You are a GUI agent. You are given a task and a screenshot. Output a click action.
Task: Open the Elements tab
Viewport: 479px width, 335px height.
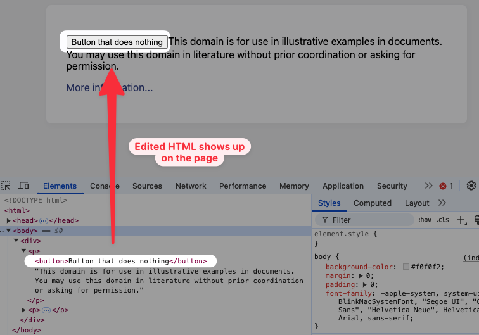(60, 186)
